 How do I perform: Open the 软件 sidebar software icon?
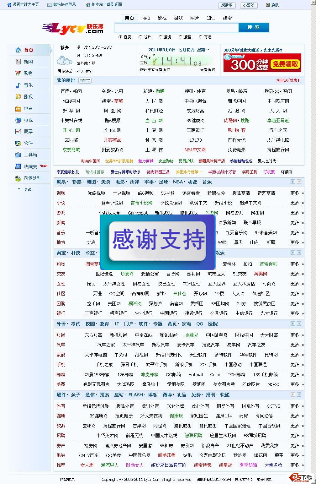coord(18,143)
